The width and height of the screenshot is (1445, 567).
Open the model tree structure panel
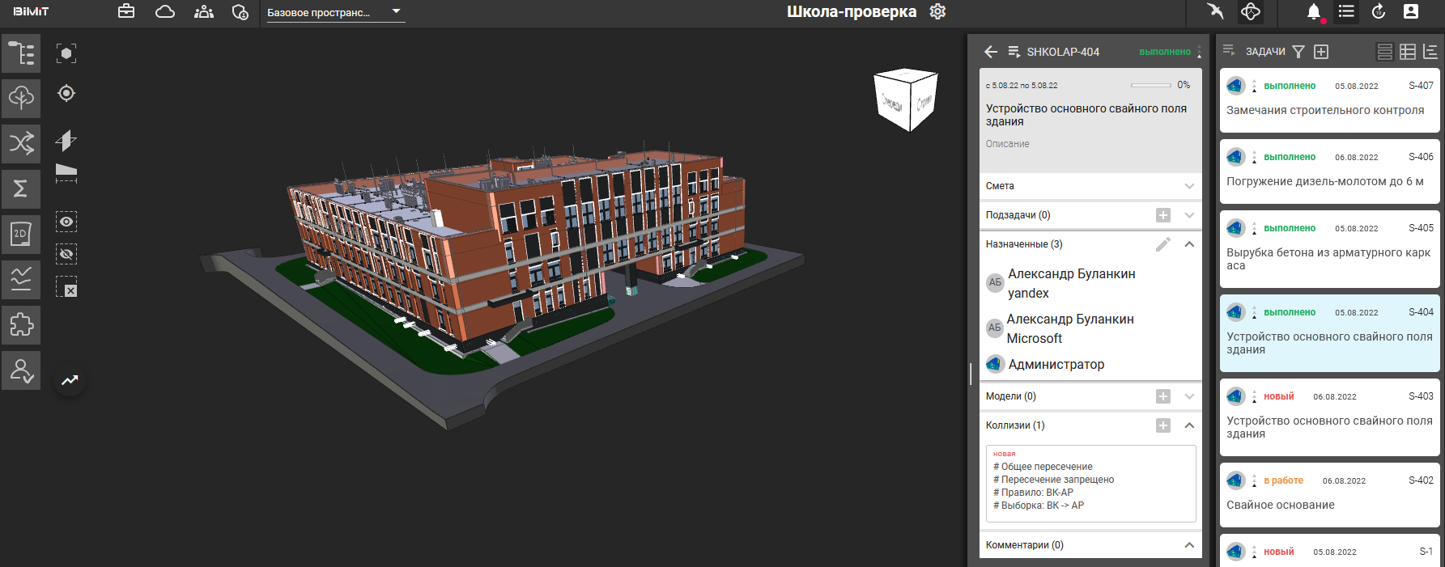click(21, 53)
